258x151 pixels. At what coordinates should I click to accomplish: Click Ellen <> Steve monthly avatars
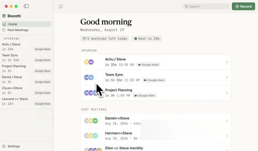93,149
